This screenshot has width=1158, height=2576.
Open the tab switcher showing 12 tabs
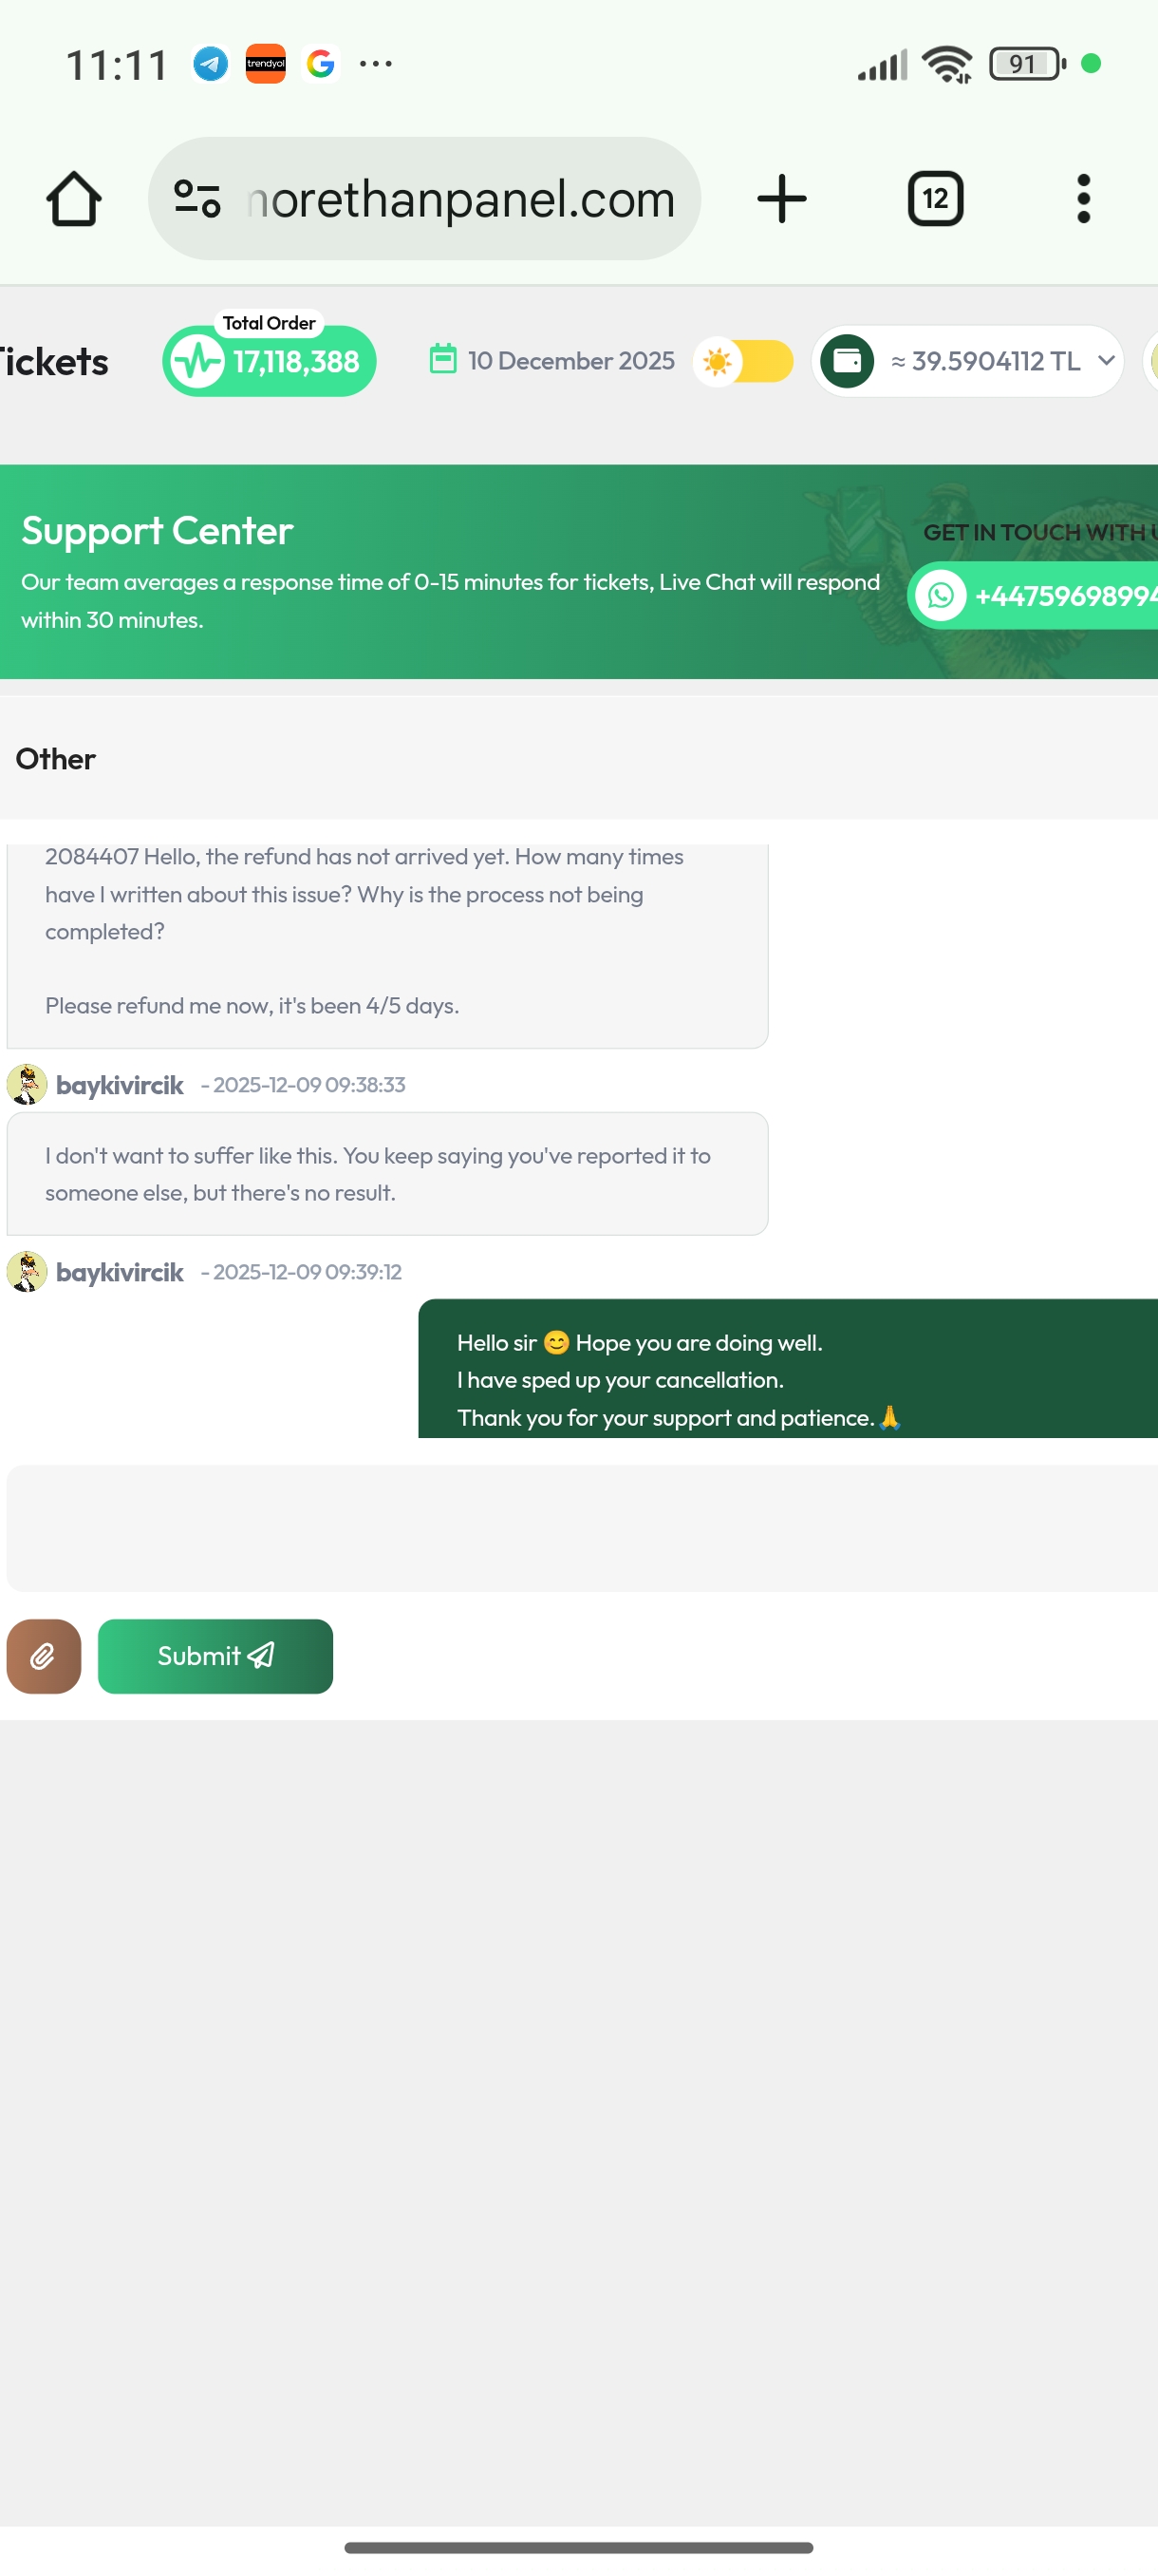coord(935,198)
